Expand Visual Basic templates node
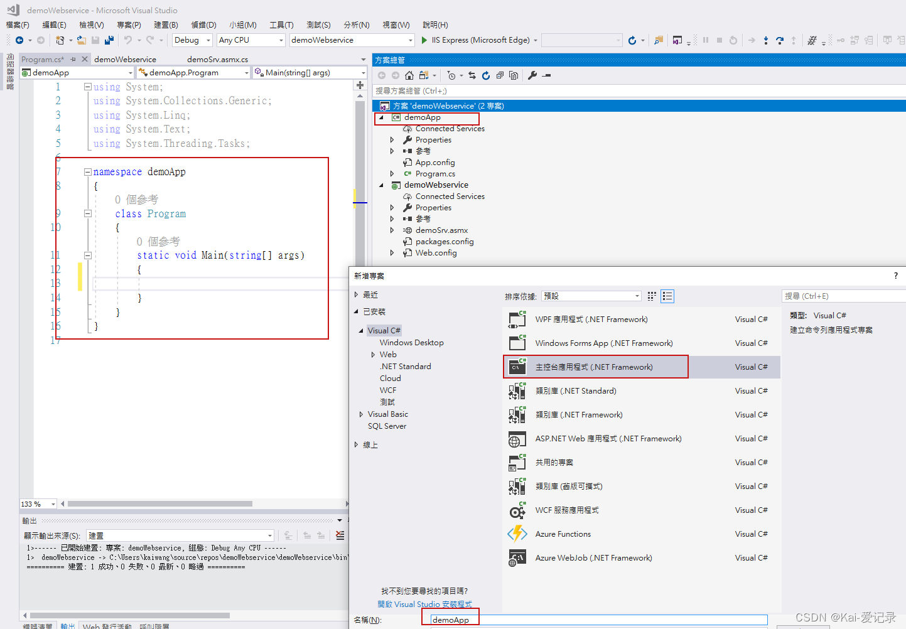 click(x=361, y=414)
